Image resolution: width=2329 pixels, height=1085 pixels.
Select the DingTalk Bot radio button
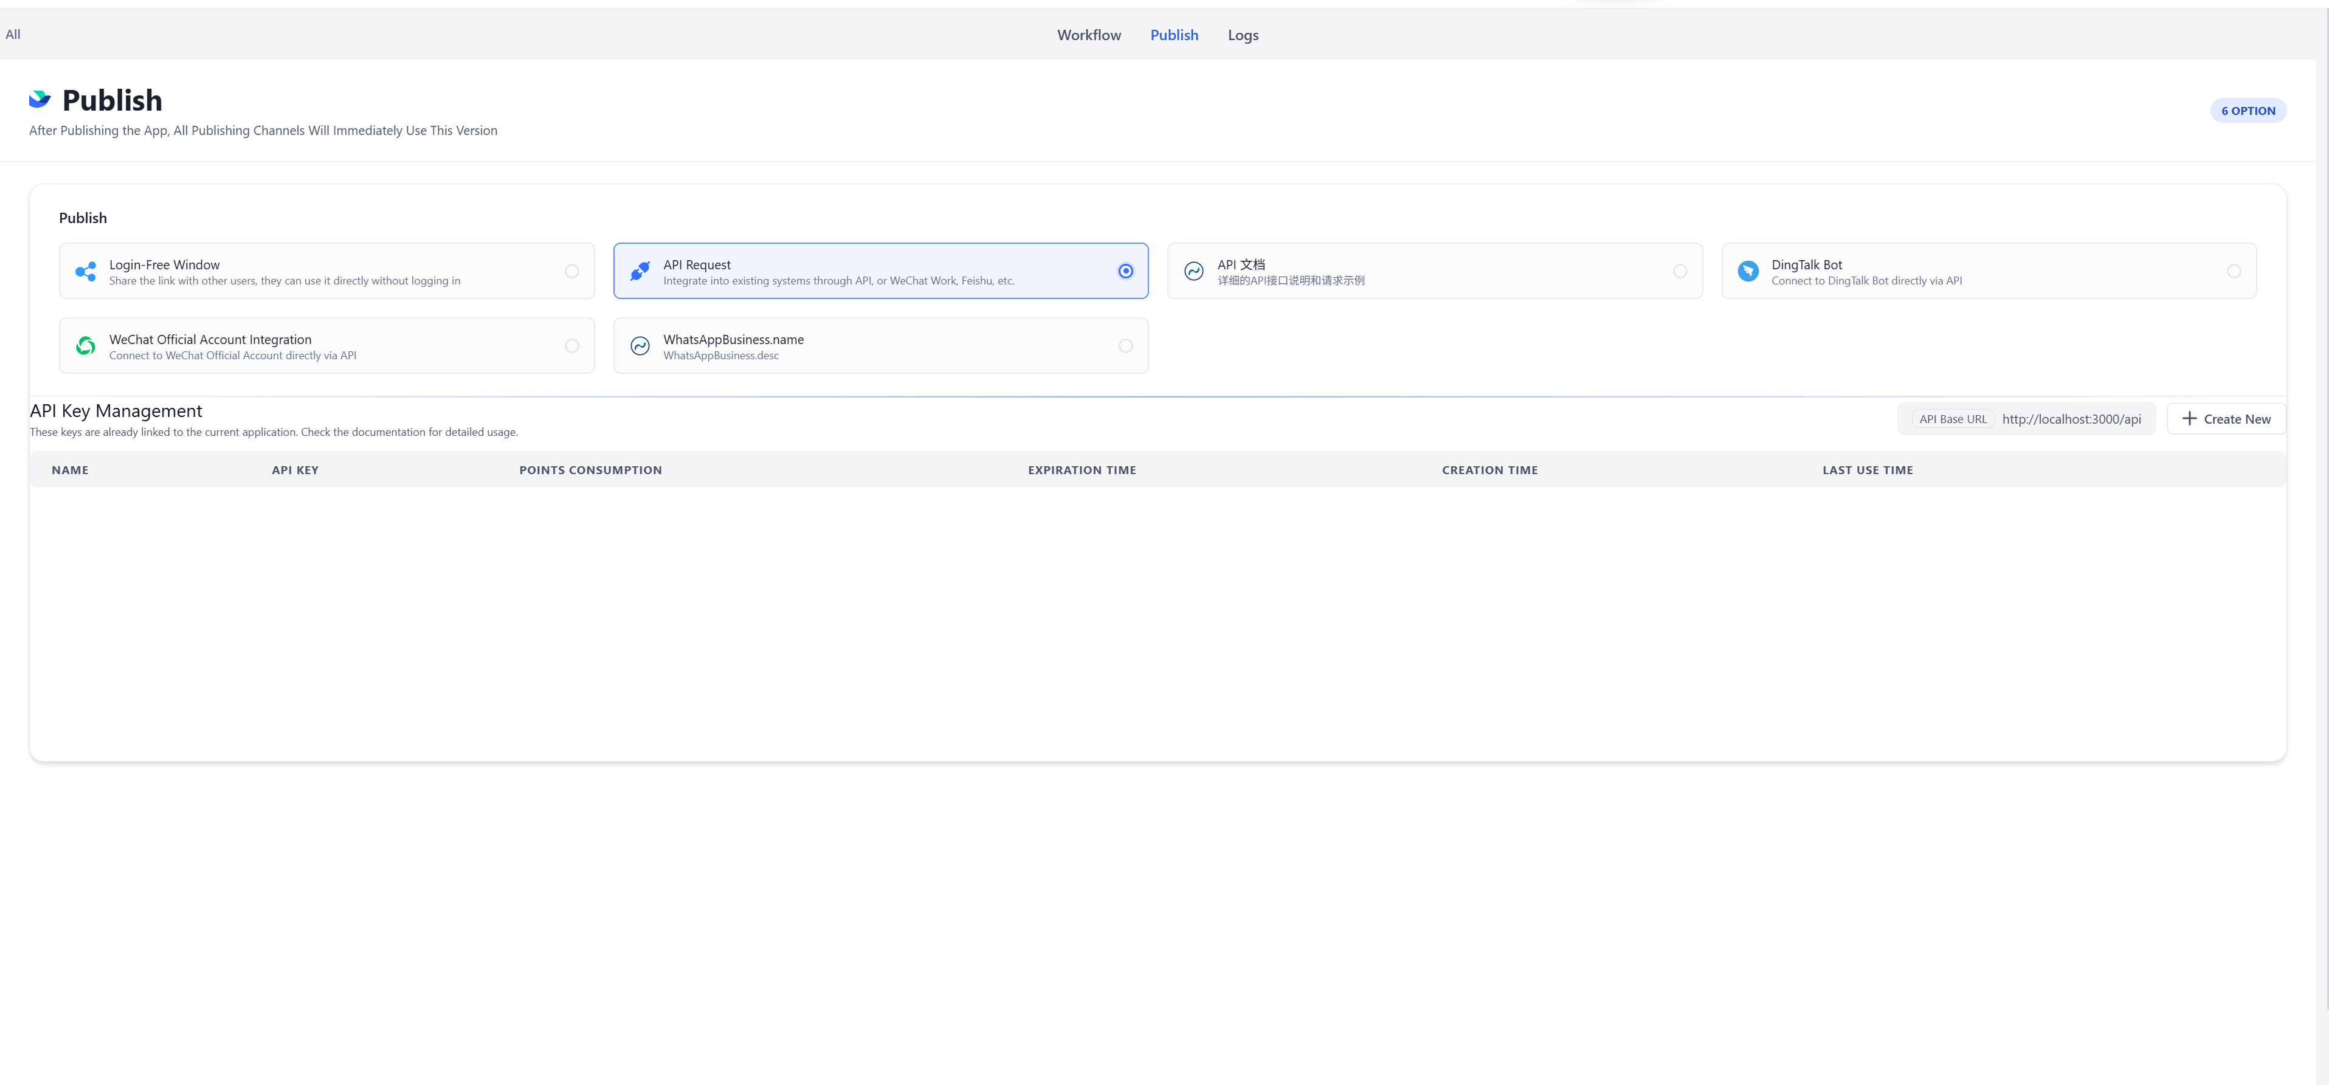click(2235, 270)
